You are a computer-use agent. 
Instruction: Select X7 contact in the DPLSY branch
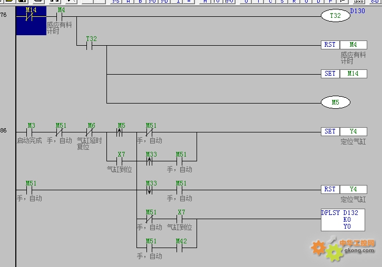pyautogui.click(x=180, y=219)
